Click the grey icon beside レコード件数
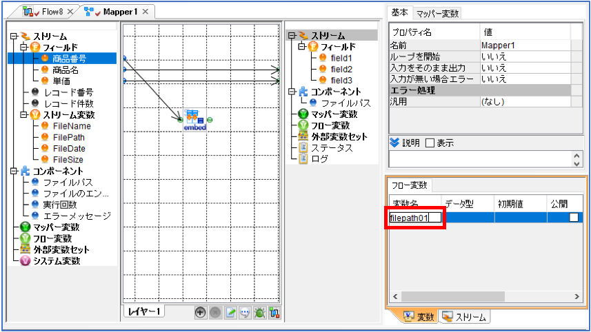 coord(35,103)
